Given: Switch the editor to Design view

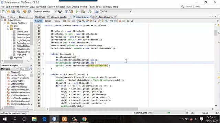Looking at the screenshot, I should [x=48, y=21].
